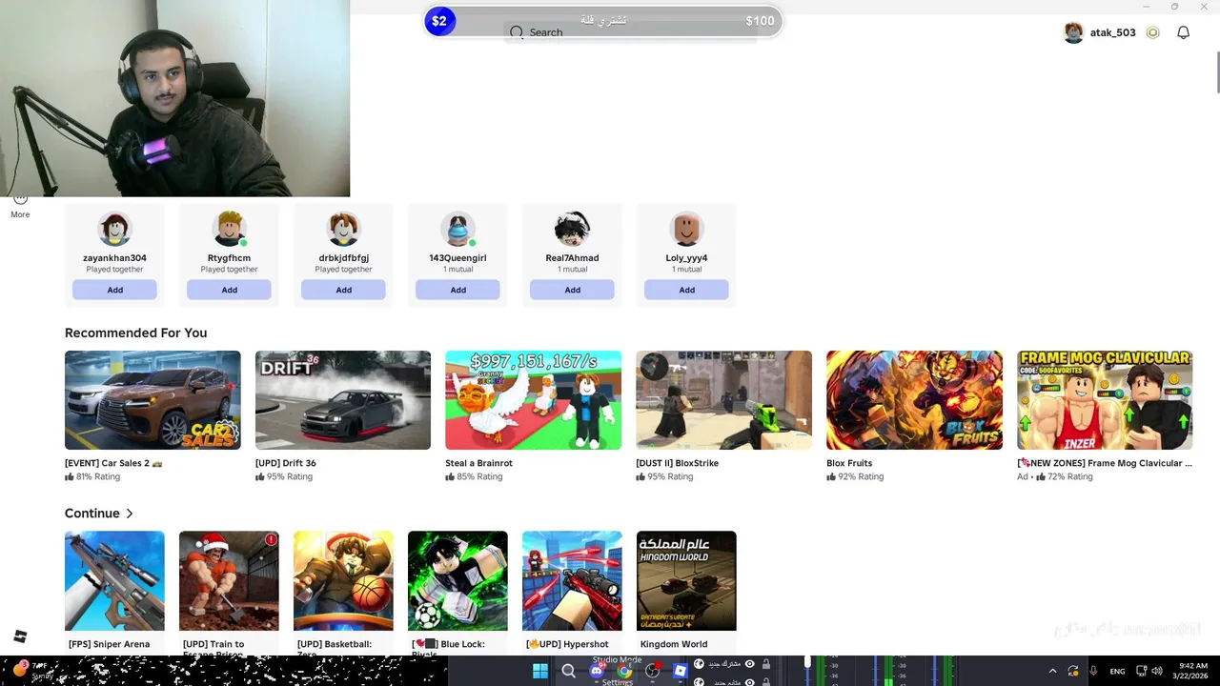Screen dimensions: 1220x686
Task: Click the 'Blox Fruits' title text
Action: tap(849, 463)
